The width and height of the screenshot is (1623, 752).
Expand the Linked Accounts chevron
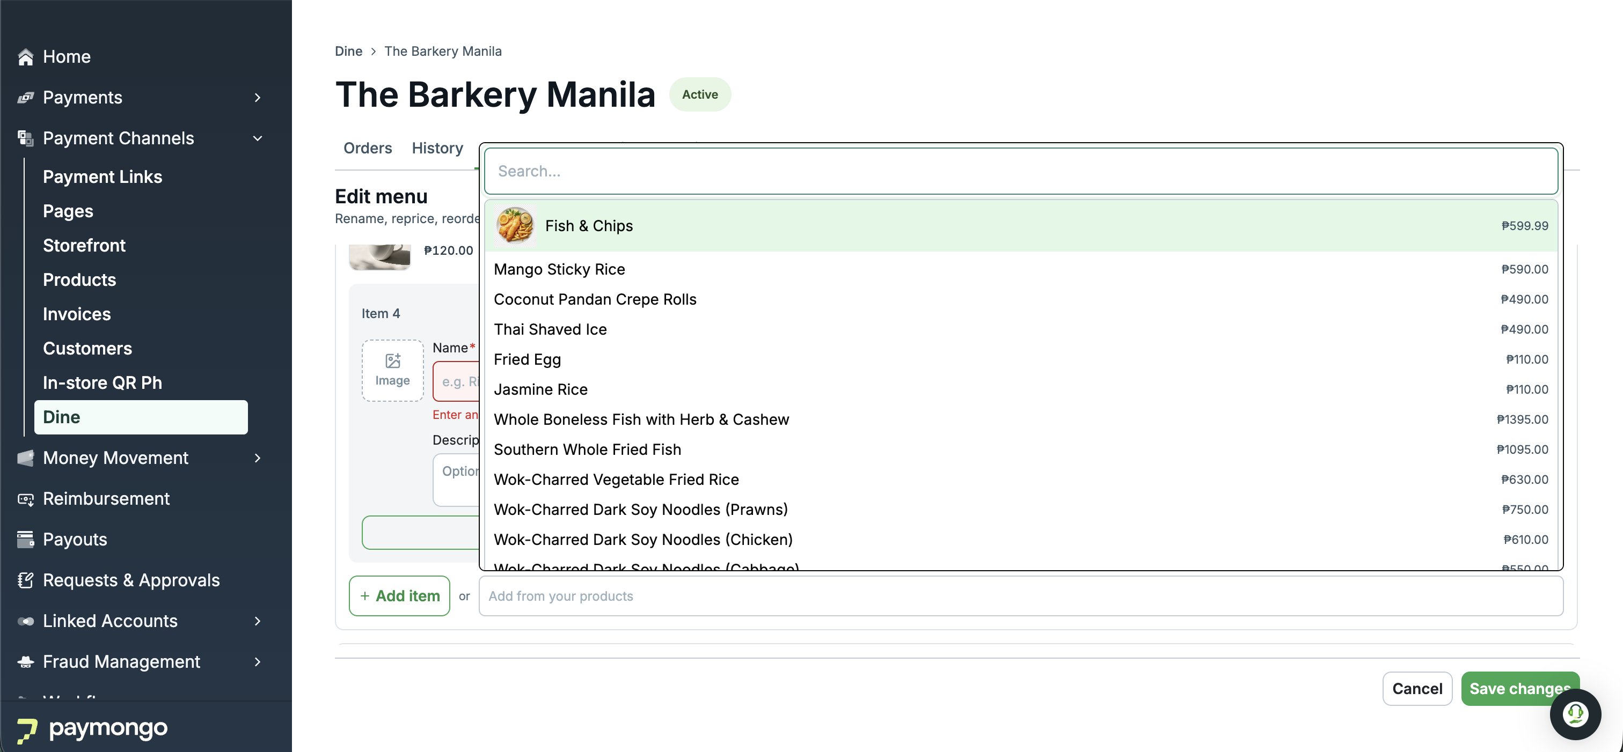[x=257, y=621]
